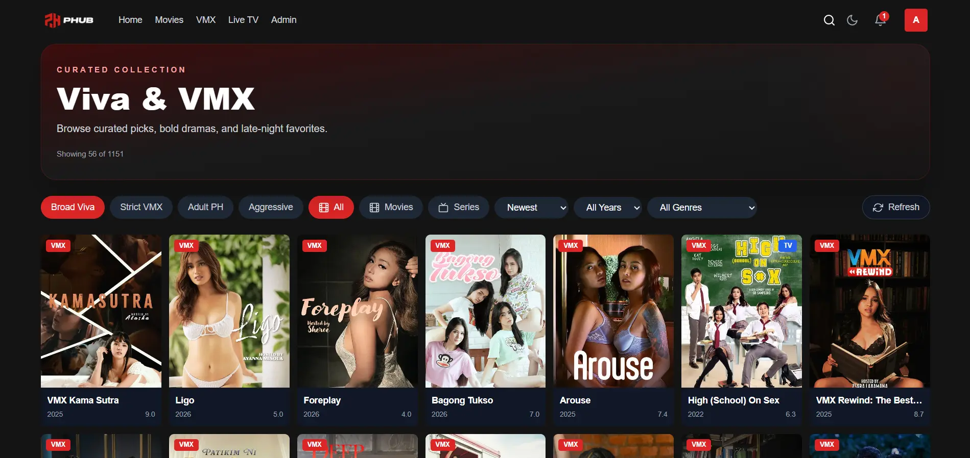Image resolution: width=970 pixels, height=458 pixels.
Task: Open the user avatar A menu
Action: [916, 20]
